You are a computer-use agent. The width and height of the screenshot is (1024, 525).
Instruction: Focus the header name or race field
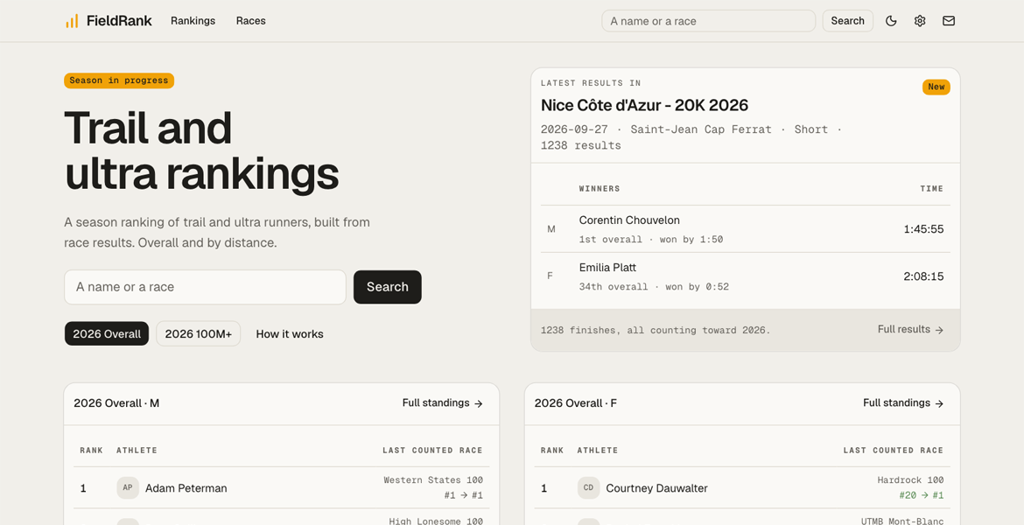709,21
